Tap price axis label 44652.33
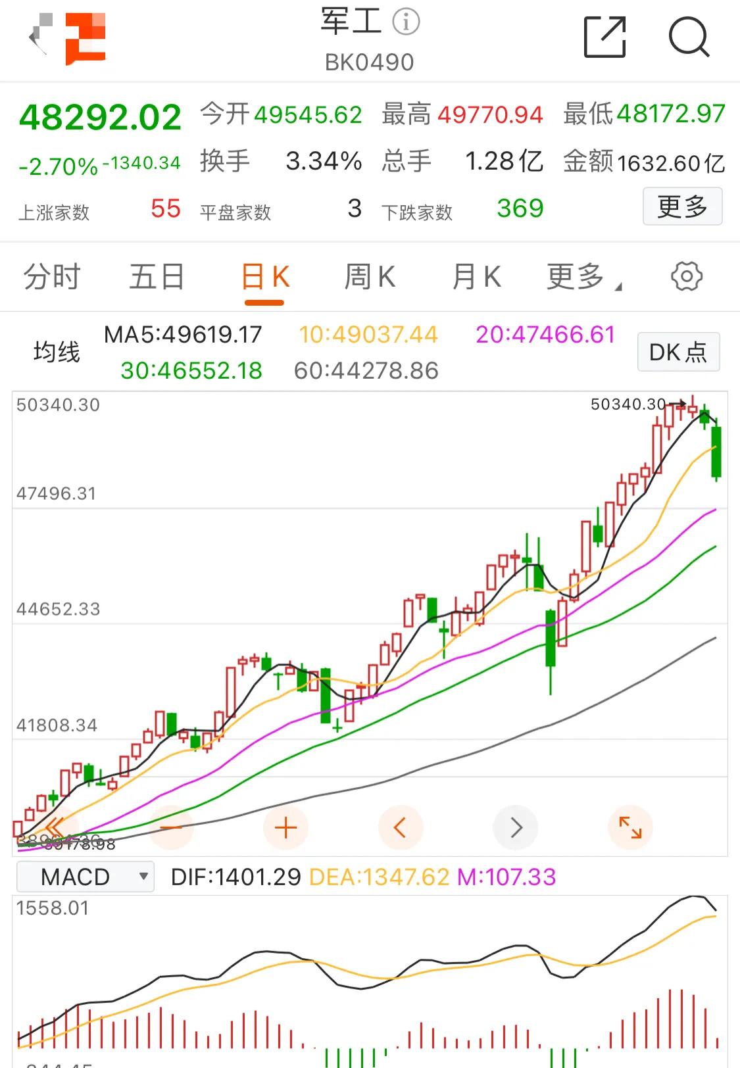This screenshot has height=1068, width=740. (x=59, y=609)
